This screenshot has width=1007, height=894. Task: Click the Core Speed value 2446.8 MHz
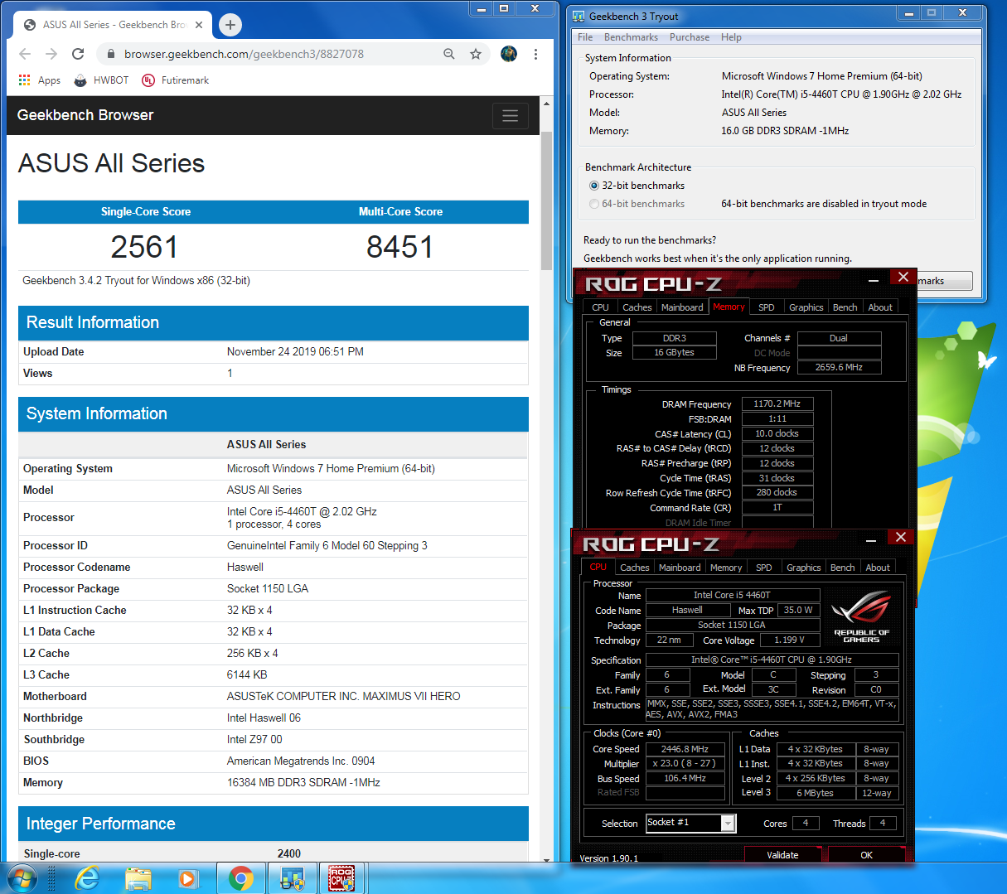[685, 749]
